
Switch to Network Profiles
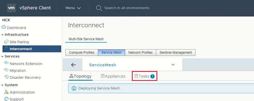(x=140, y=53)
